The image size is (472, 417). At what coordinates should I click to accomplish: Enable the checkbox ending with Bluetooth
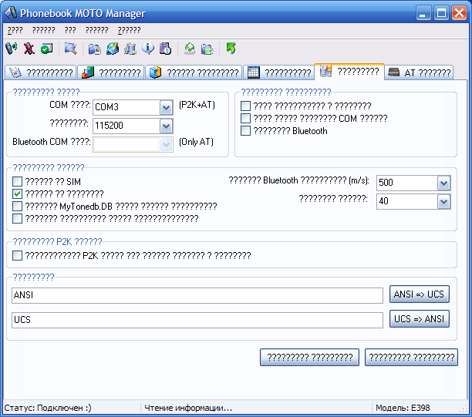245,130
